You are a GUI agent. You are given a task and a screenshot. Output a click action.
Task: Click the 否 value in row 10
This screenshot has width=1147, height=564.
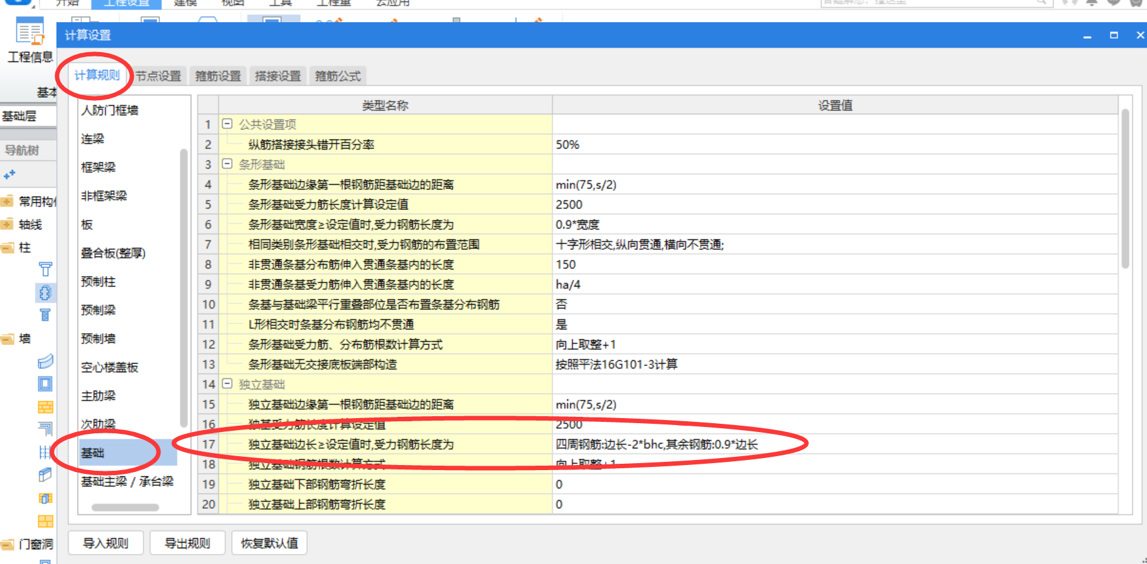(835, 305)
